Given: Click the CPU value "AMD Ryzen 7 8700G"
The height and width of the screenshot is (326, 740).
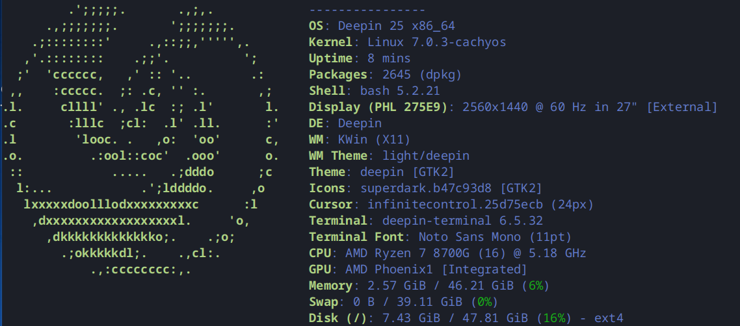Looking at the screenshot, I should [407, 253].
